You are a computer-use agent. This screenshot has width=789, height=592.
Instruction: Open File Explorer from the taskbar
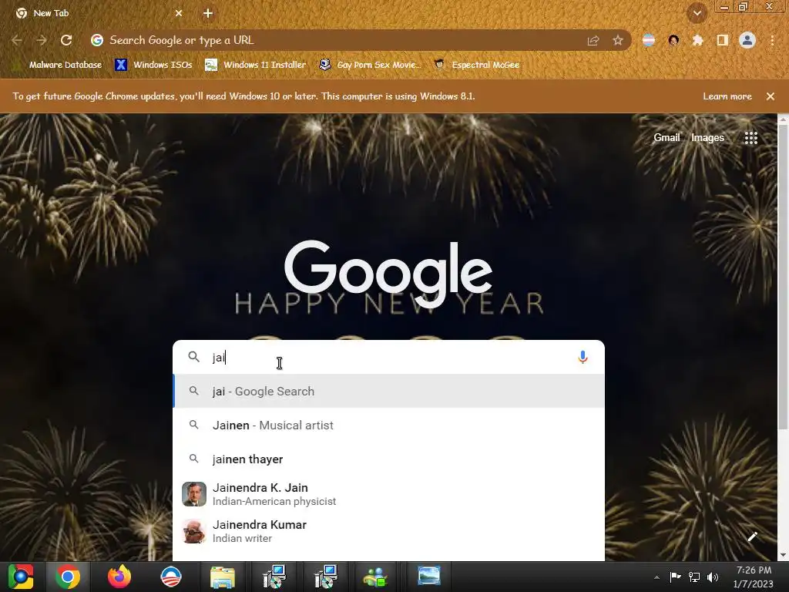point(222,577)
